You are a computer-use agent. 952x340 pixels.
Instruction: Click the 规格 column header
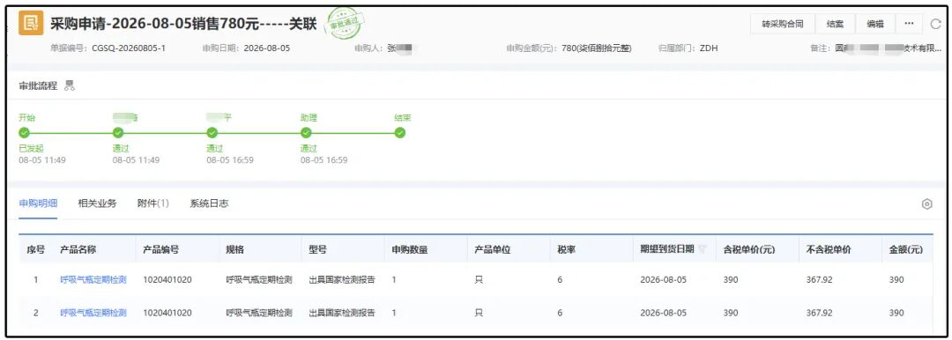point(235,249)
